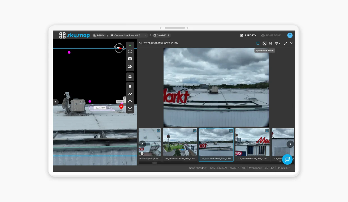Screen dimensions: 348x202
Task: Select checkbox on thumbnail 0021_V.JPG
Action: click(x=159, y=131)
